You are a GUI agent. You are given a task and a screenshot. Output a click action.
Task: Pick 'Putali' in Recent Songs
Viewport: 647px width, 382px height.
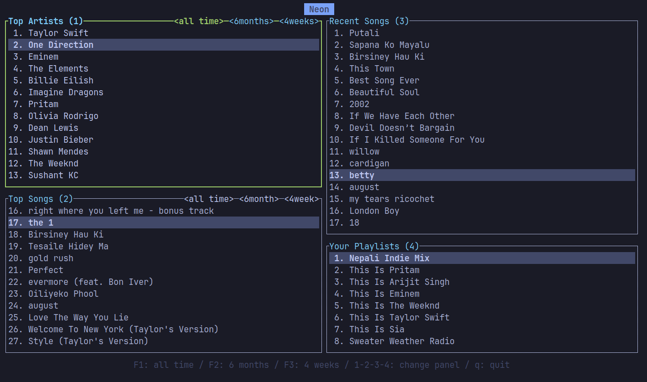point(364,33)
